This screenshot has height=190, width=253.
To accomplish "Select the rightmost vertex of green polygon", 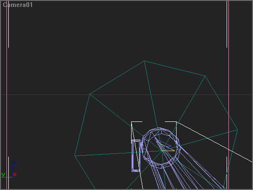I will point(238,130).
